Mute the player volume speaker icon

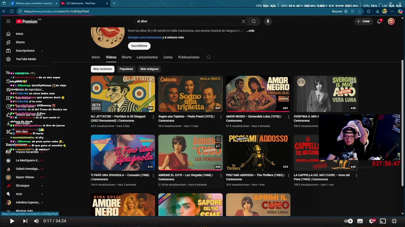tap(36, 221)
